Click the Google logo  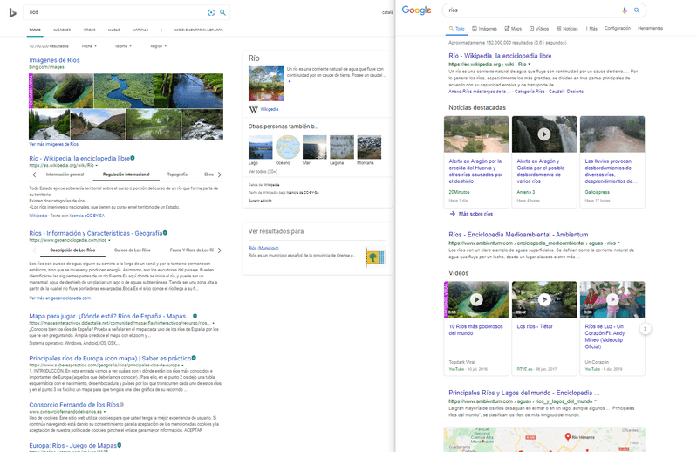tap(416, 10)
